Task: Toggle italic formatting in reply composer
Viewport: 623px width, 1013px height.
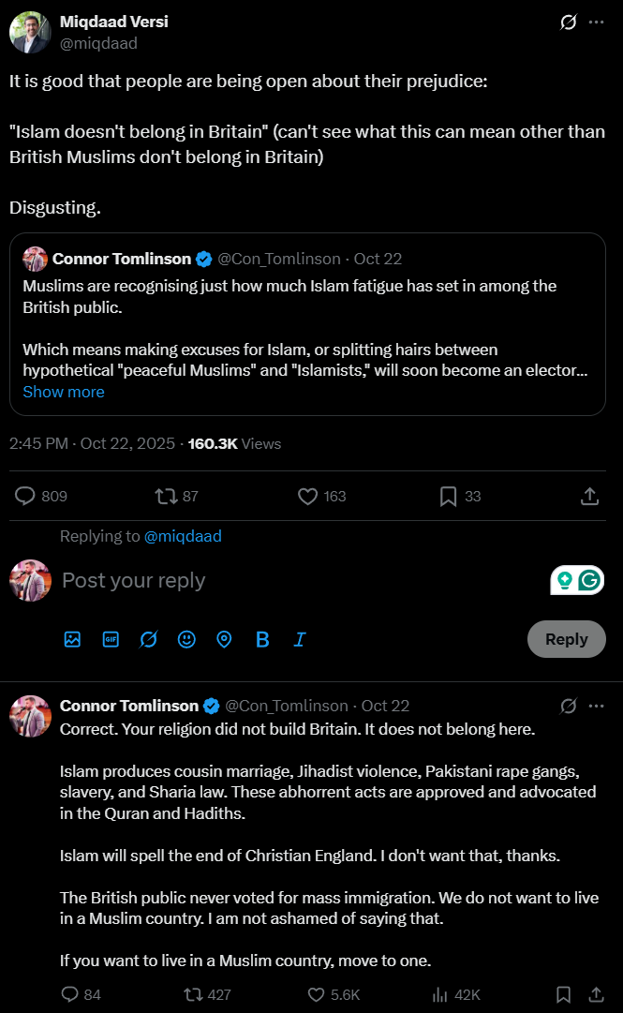Action: pos(300,639)
